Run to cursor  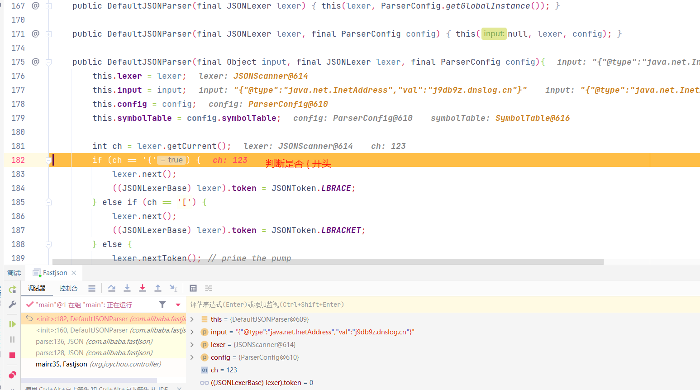(x=173, y=288)
